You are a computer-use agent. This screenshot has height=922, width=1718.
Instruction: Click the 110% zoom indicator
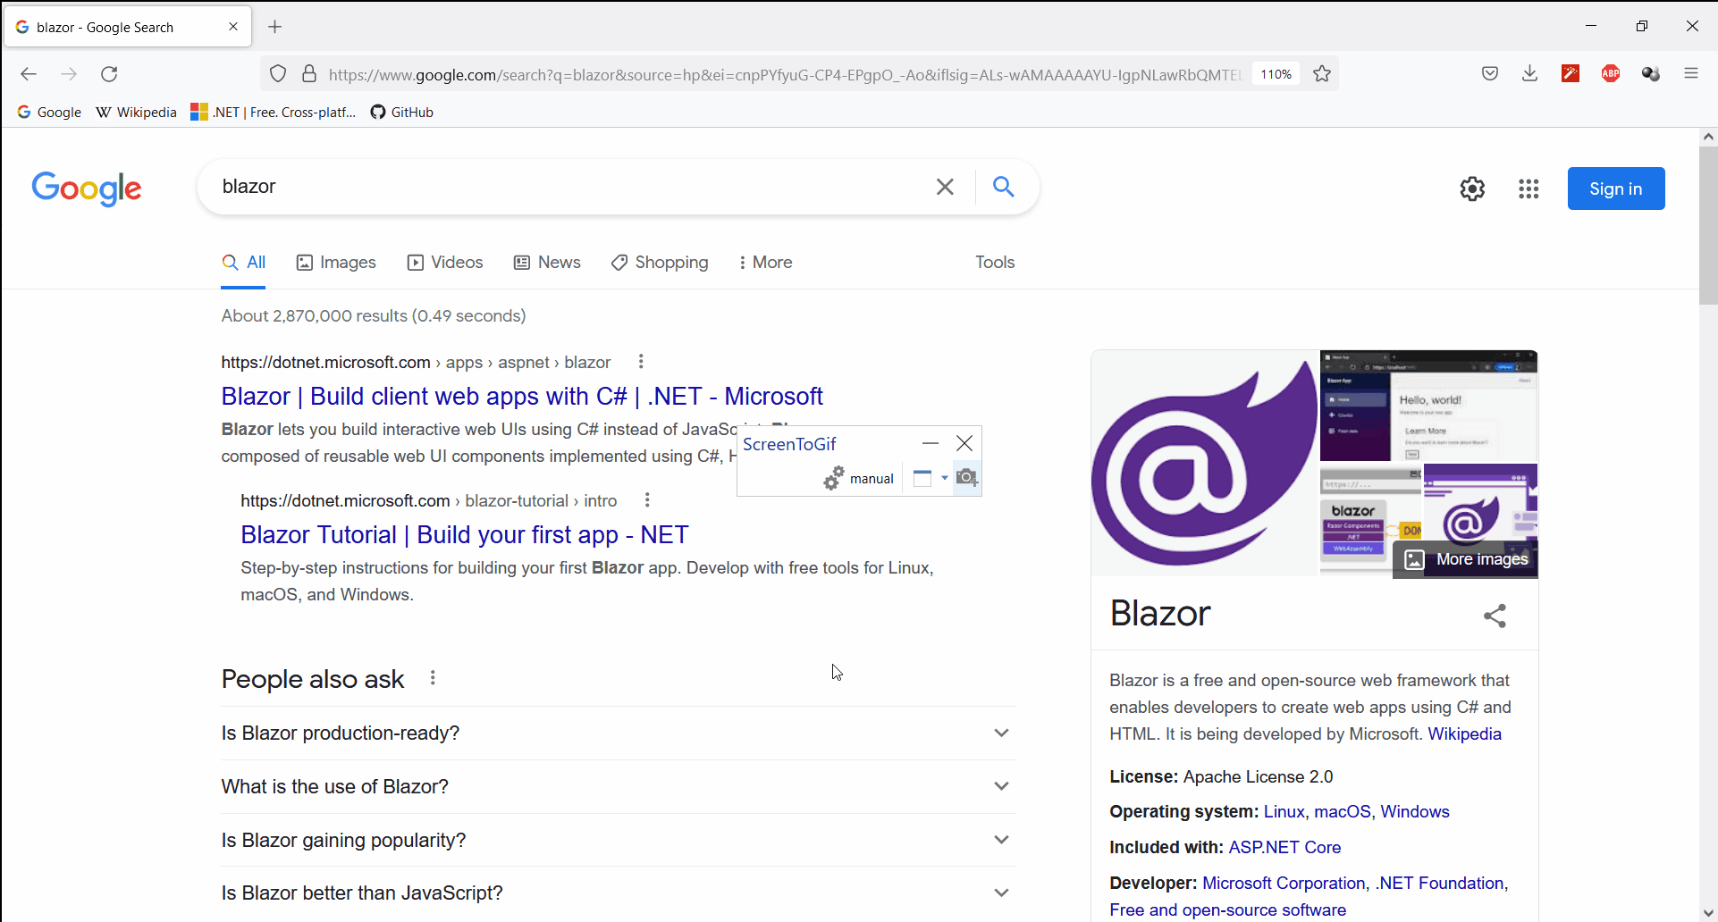pyautogui.click(x=1276, y=74)
